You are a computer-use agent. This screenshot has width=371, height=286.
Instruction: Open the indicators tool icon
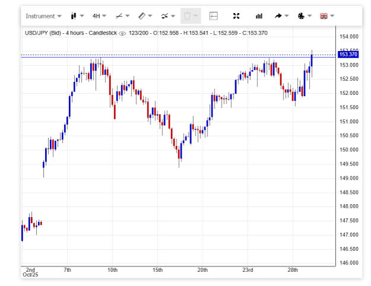pyautogui.click(x=164, y=16)
